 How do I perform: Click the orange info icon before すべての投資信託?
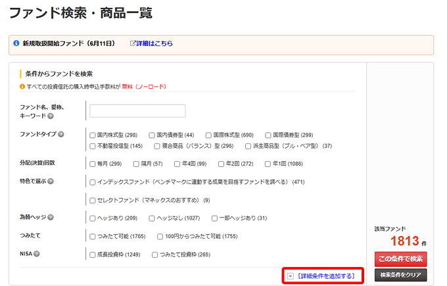click(22, 86)
